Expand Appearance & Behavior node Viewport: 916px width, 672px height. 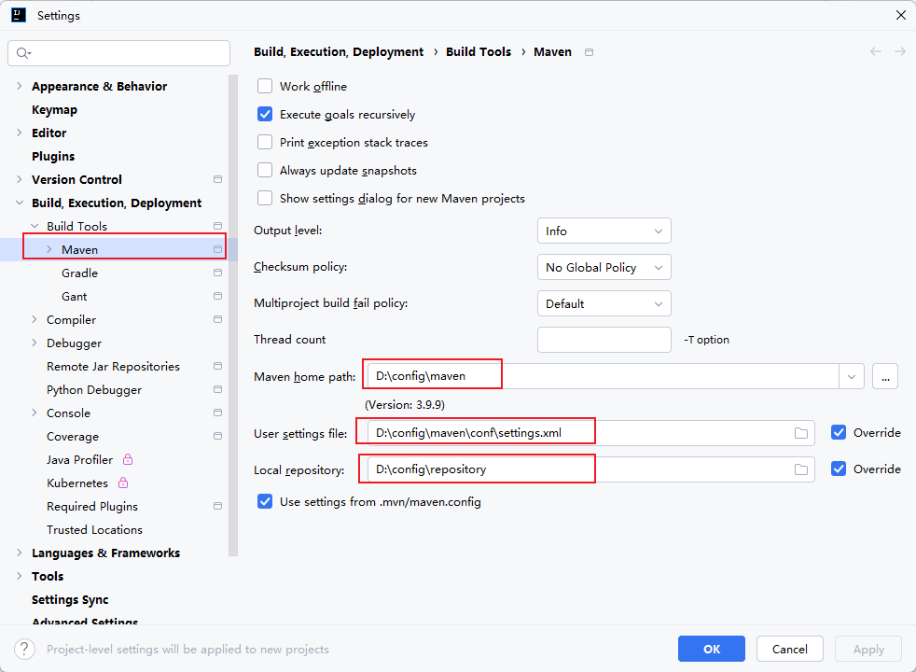20,87
